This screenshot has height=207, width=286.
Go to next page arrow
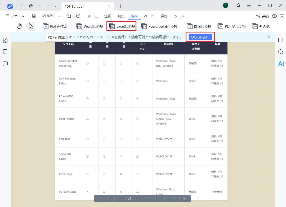[x=146, y=199]
